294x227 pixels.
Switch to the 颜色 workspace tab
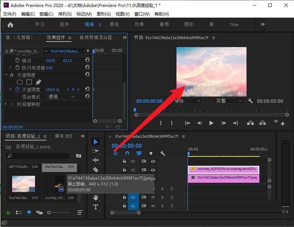[x=114, y=25]
